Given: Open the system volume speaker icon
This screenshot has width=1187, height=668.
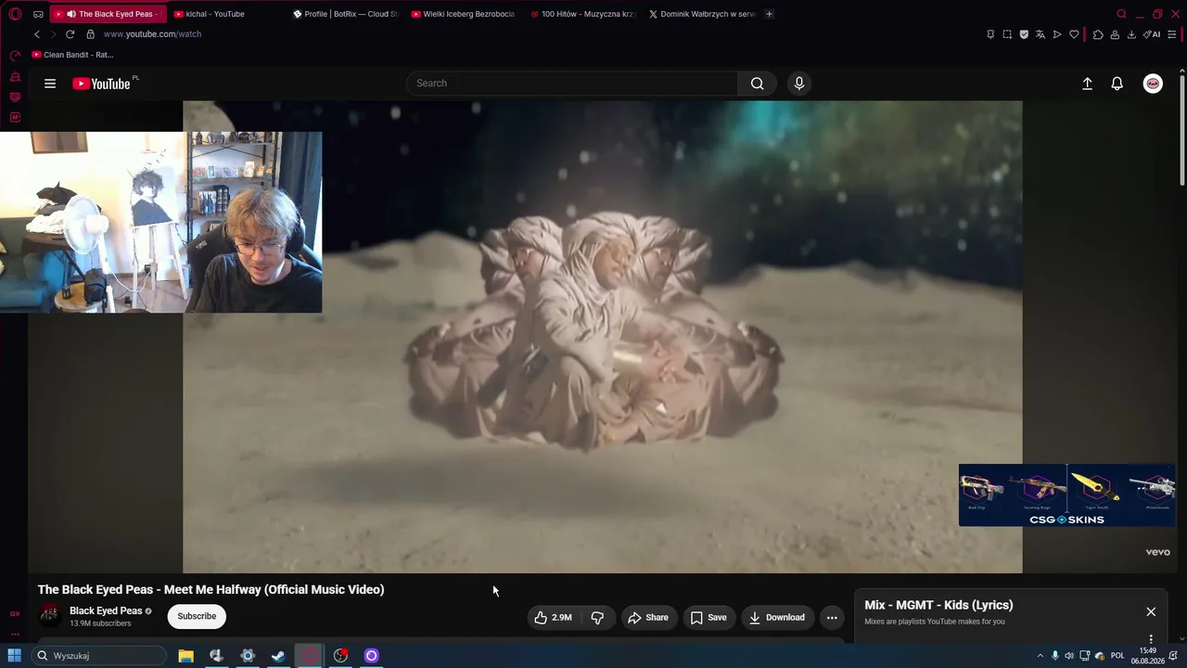Looking at the screenshot, I should tap(1069, 656).
